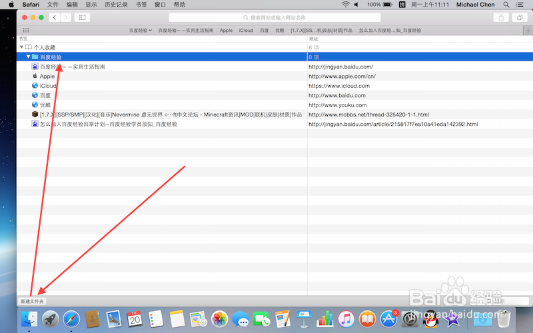
Task: Open System Preferences gear in Dock
Action: [410, 320]
